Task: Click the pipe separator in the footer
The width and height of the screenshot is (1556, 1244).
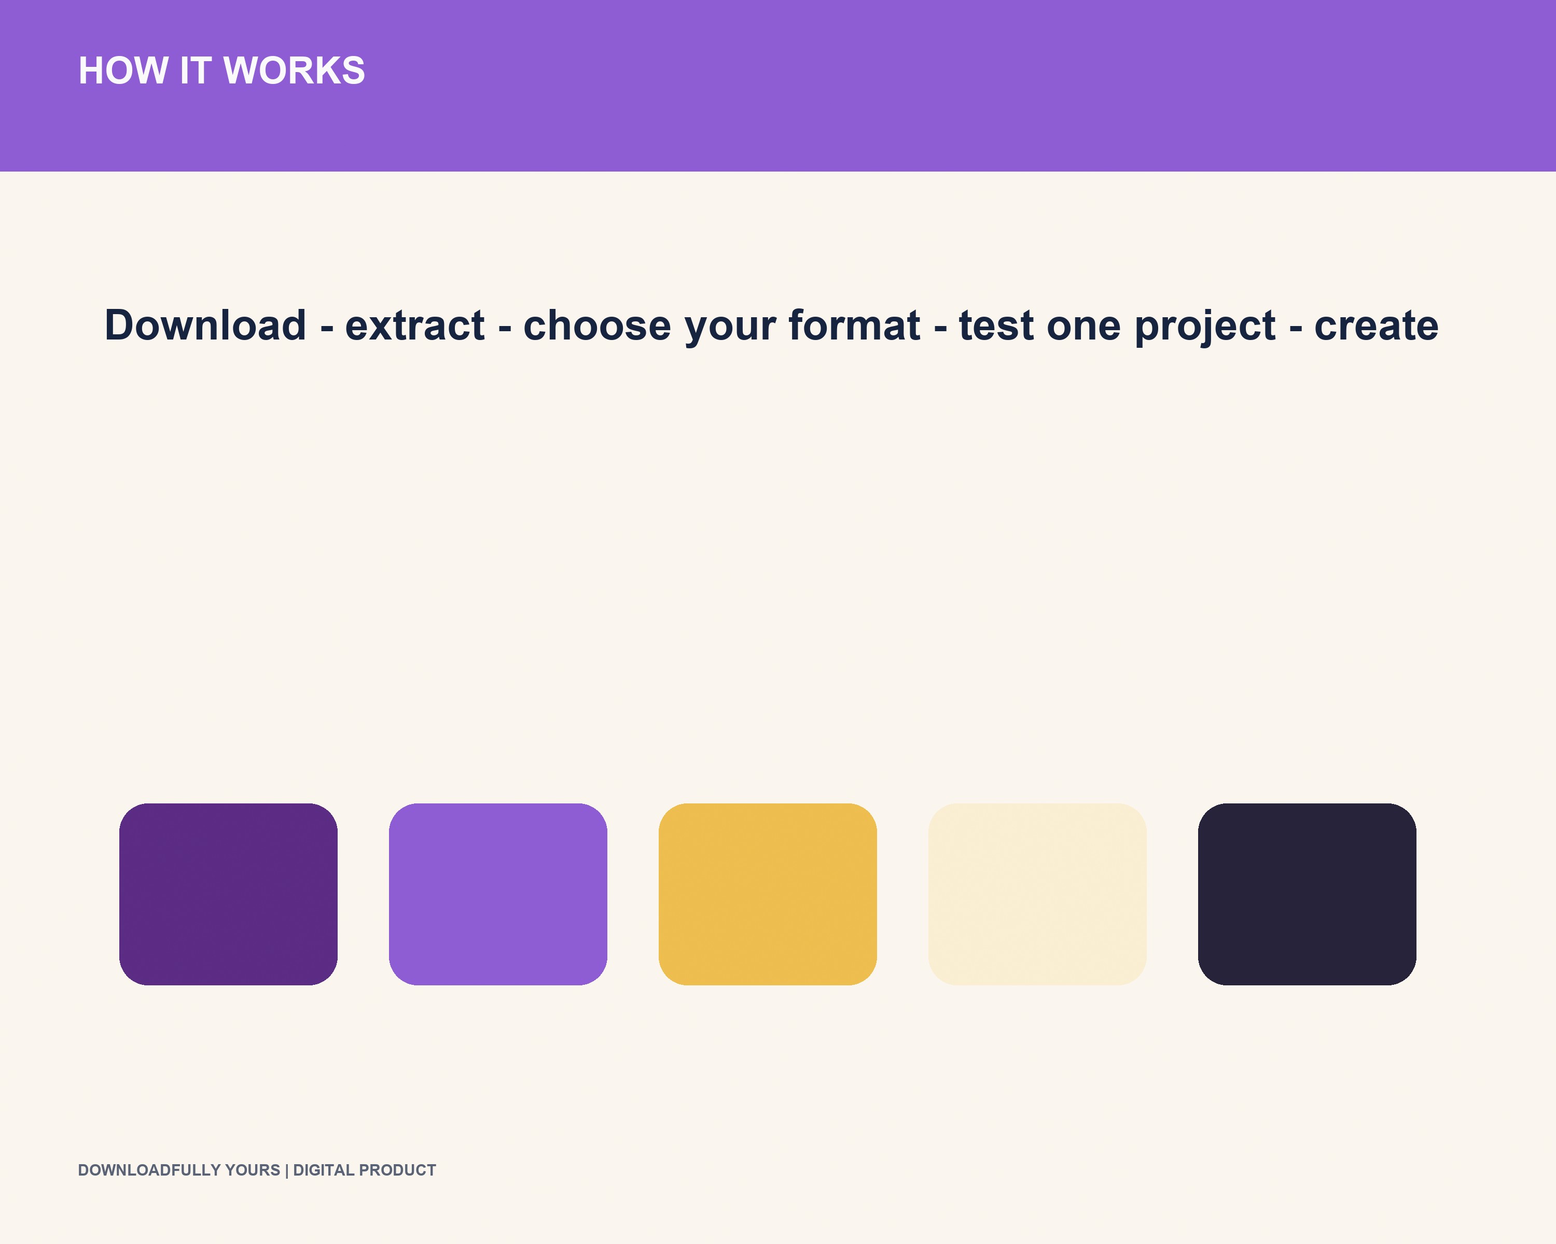Action: [x=286, y=1170]
